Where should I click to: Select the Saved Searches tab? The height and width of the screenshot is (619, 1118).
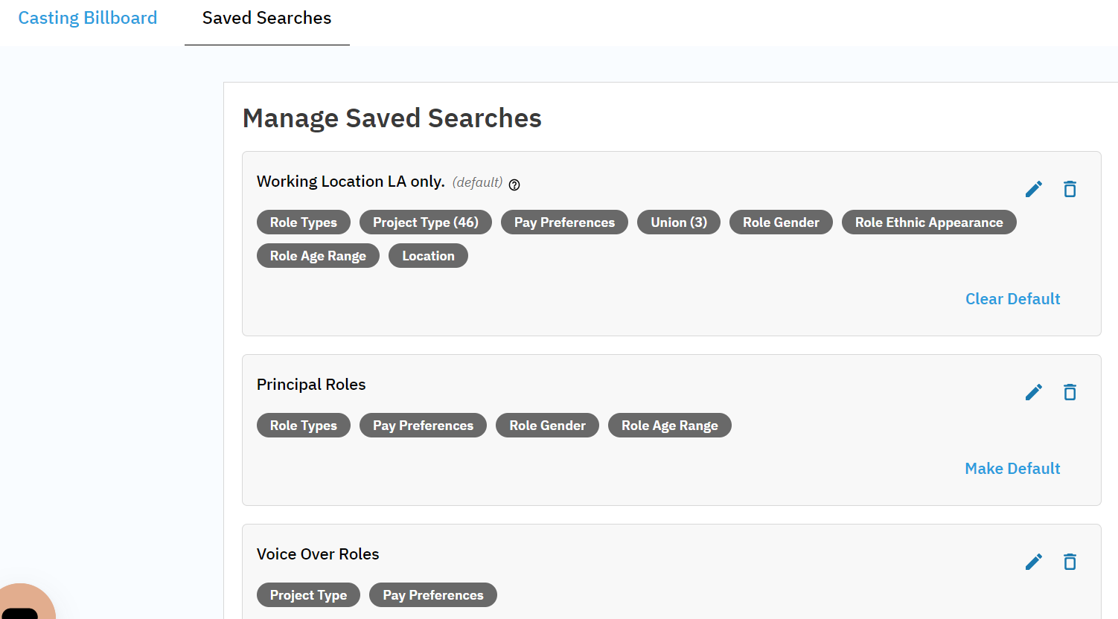point(266,18)
